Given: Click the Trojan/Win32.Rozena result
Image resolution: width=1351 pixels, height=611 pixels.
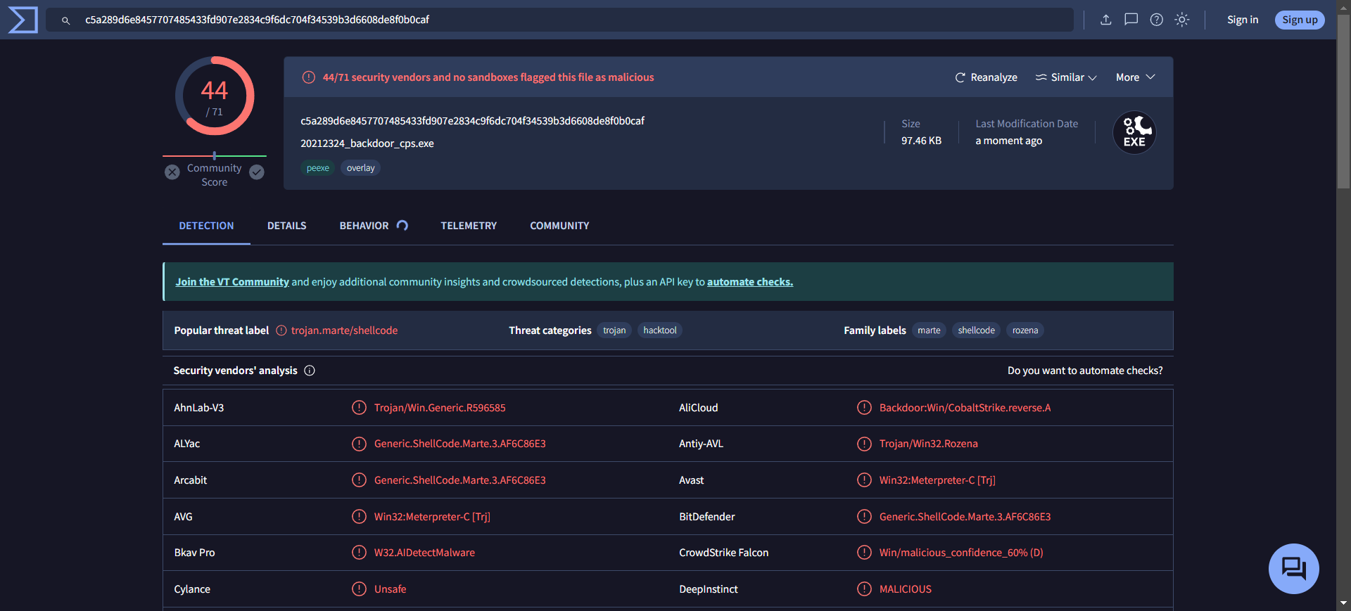Looking at the screenshot, I should pos(928,444).
